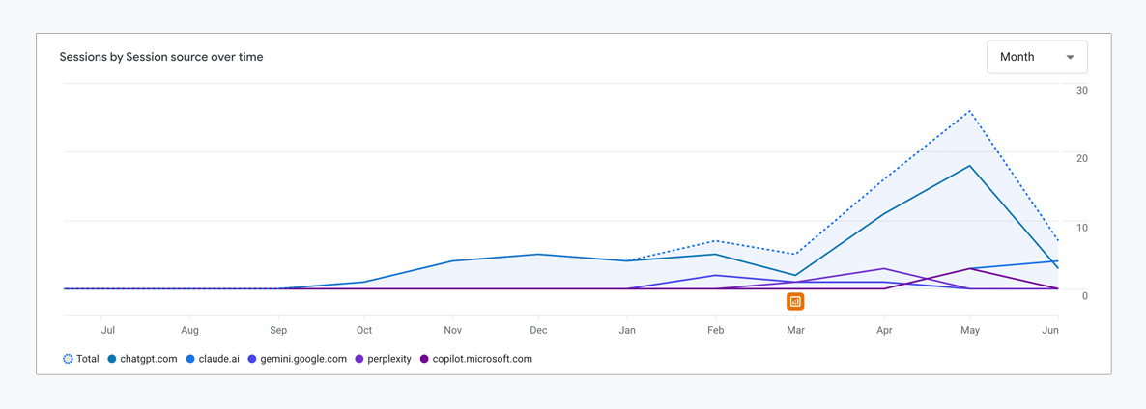Click the Jul axis label

point(108,330)
